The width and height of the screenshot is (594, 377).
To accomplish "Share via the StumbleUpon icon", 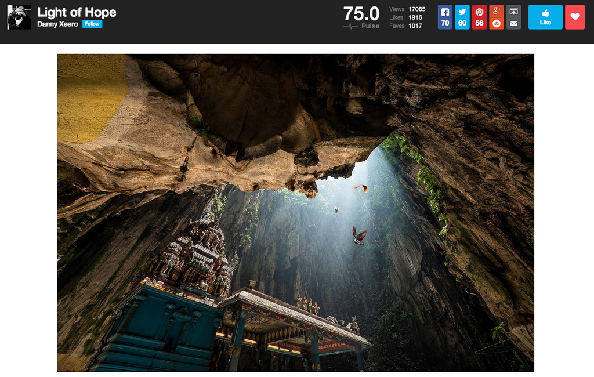I will coord(495,24).
